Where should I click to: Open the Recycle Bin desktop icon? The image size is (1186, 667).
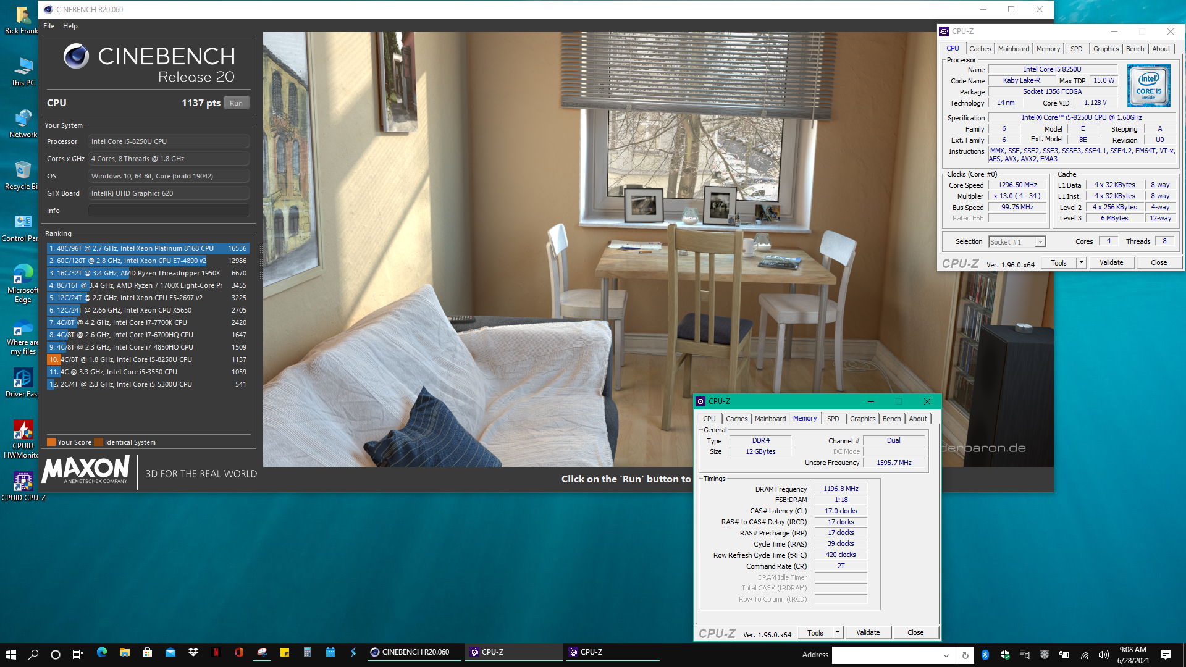coord(23,175)
